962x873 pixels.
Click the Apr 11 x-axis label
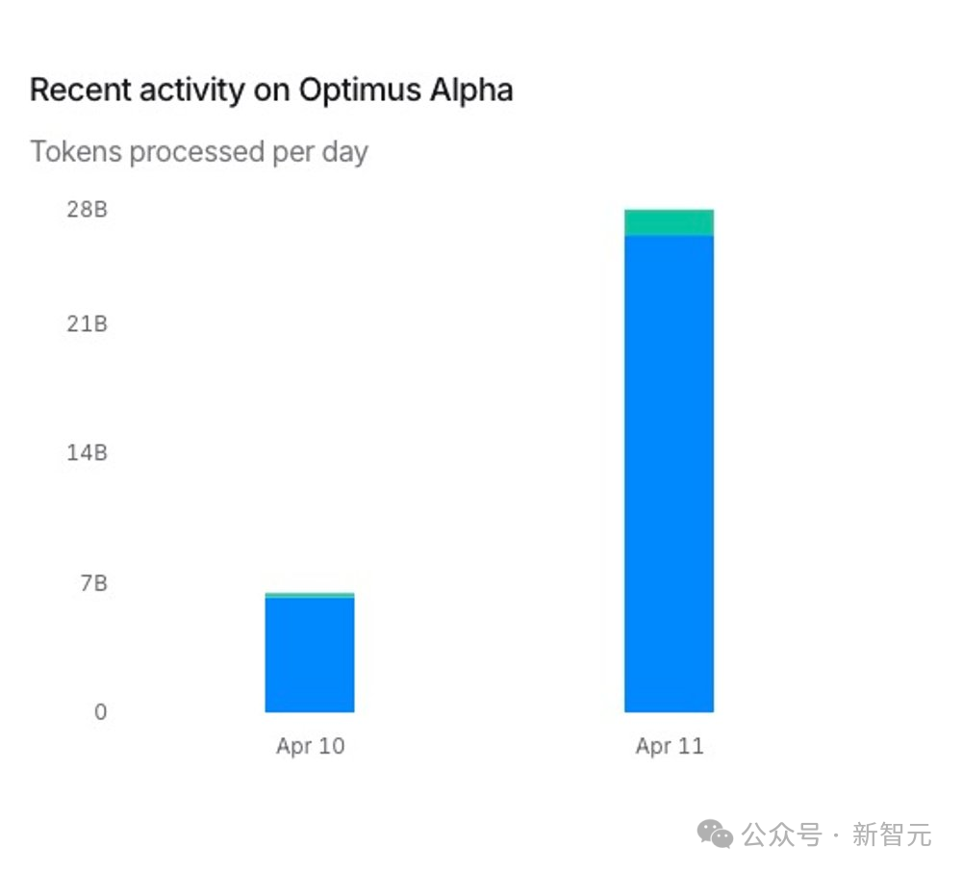point(669,746)
